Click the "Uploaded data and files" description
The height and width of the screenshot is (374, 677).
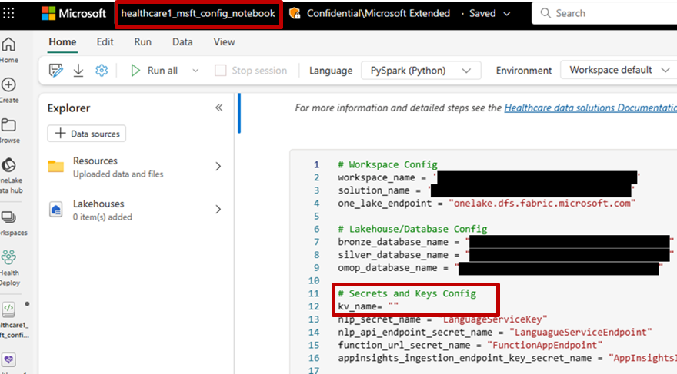coord(118,174)
